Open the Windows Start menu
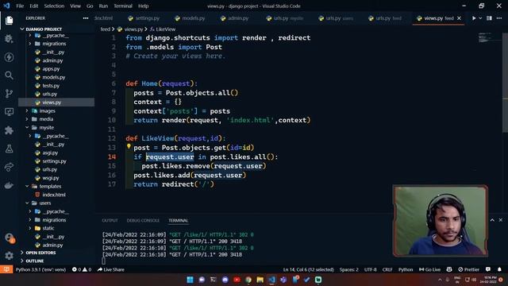The height and width of the screenshot is (286, 508). (190, 280)
